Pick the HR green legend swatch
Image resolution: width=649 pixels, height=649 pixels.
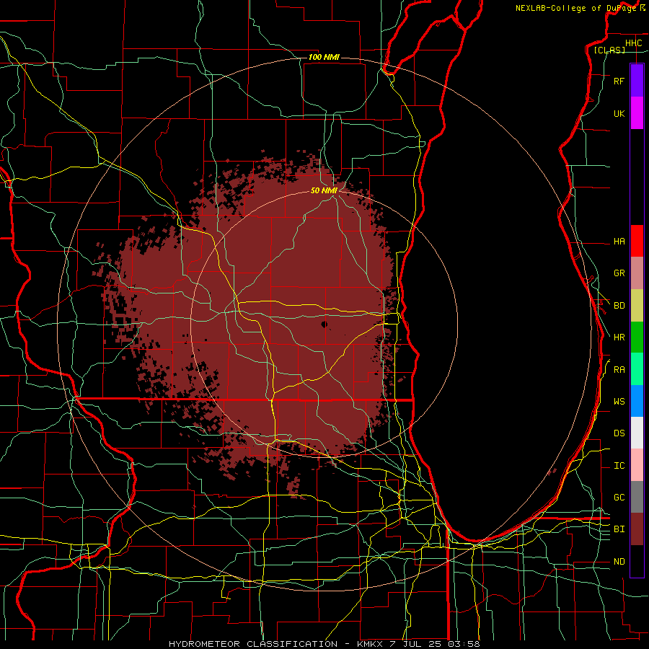click(x=637, y=337)
